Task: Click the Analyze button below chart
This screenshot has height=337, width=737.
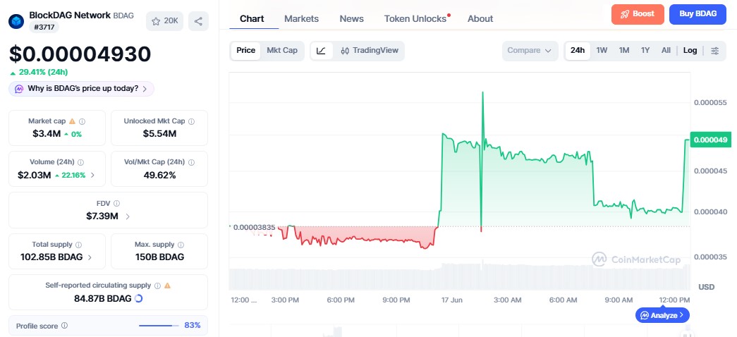Action: 662,315
